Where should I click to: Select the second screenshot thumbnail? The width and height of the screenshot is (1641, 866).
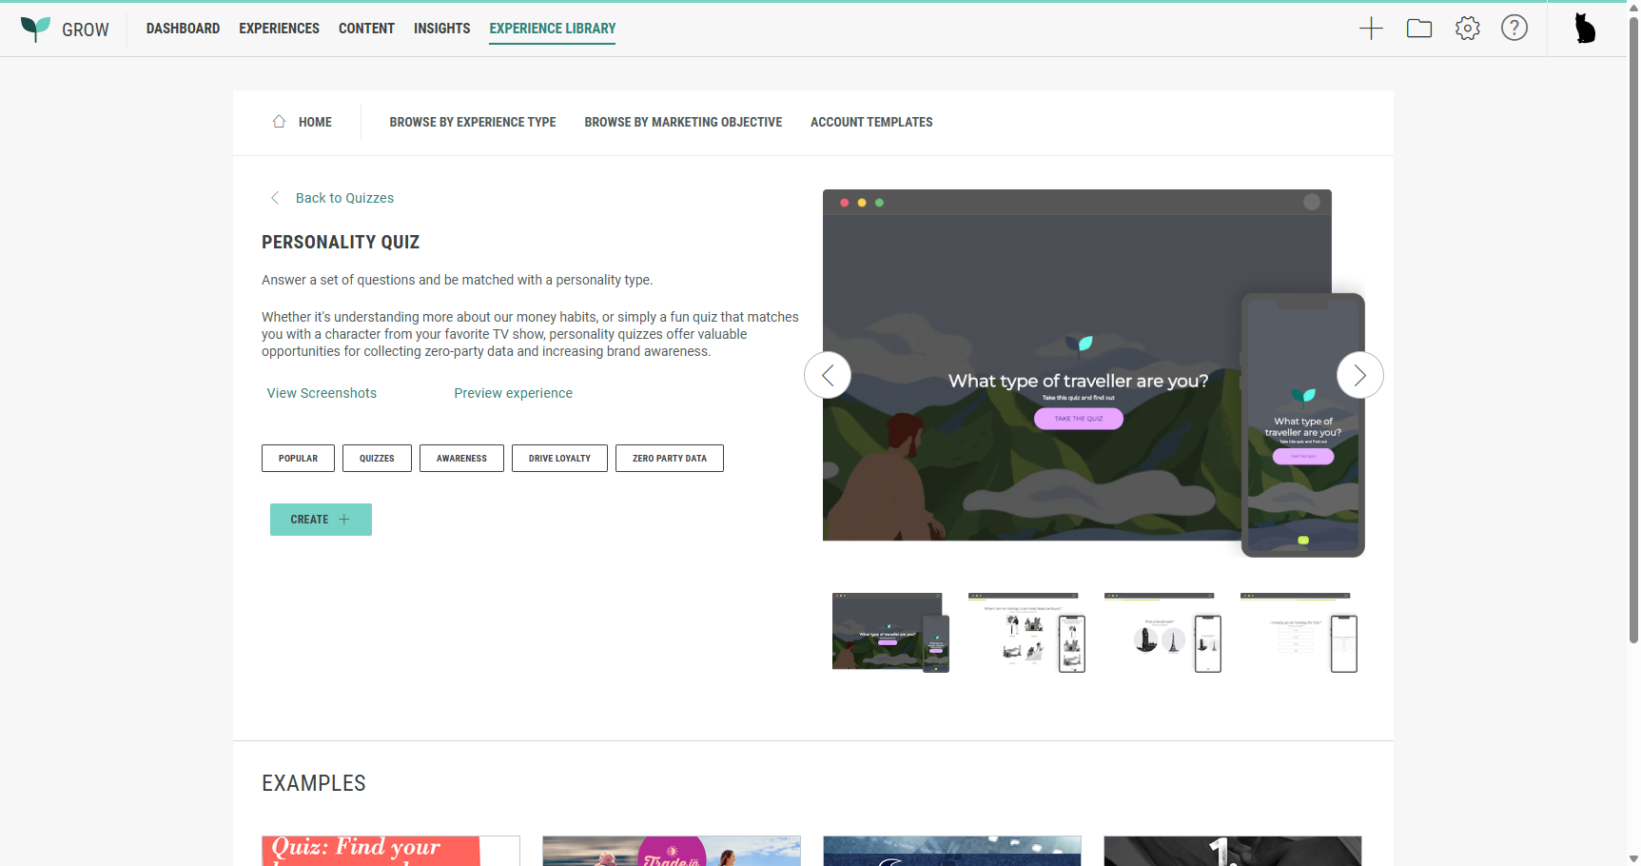click(x=1026, y=633)
